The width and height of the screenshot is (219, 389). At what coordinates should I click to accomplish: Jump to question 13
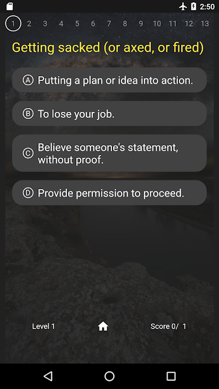(204, 24)
